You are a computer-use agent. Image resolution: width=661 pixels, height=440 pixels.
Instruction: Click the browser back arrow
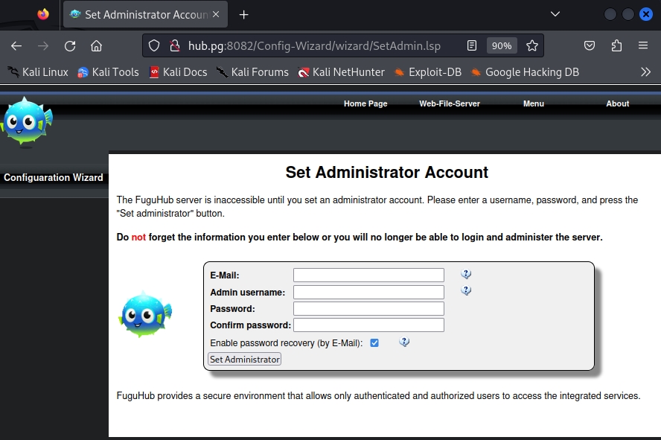coord(16,46)
